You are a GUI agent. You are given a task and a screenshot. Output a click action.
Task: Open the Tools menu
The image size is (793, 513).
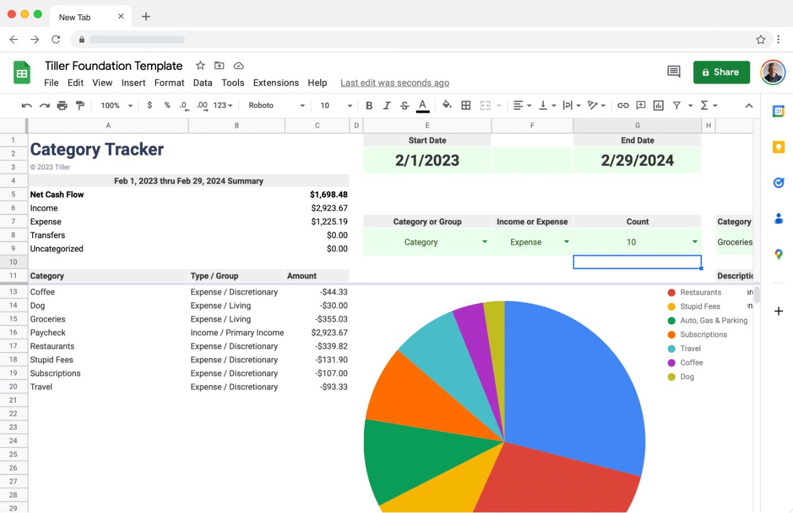point(233,83)
